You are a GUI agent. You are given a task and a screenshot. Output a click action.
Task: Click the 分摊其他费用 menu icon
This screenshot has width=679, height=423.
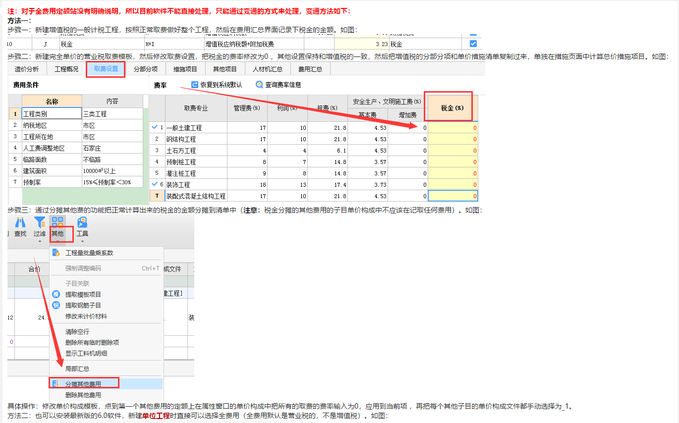(x=56, y=384)
